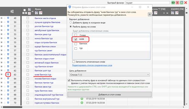The height and width of the screenshot is (109, 189).
Task: Select the phrase 'лучшие курорты бангкока'
Action: click(47, 22)
